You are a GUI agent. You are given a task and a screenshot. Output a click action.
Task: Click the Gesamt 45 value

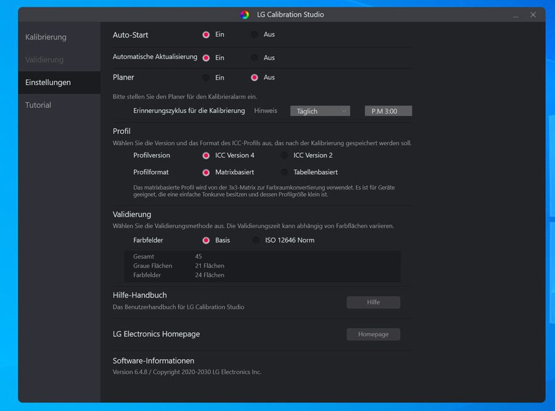click(198, 256)
